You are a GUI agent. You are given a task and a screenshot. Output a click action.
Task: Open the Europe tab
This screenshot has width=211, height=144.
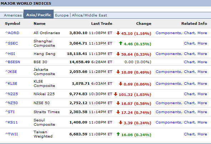click(x=62, y=15)
